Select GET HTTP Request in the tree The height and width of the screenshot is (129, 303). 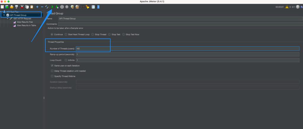(22, 19)
